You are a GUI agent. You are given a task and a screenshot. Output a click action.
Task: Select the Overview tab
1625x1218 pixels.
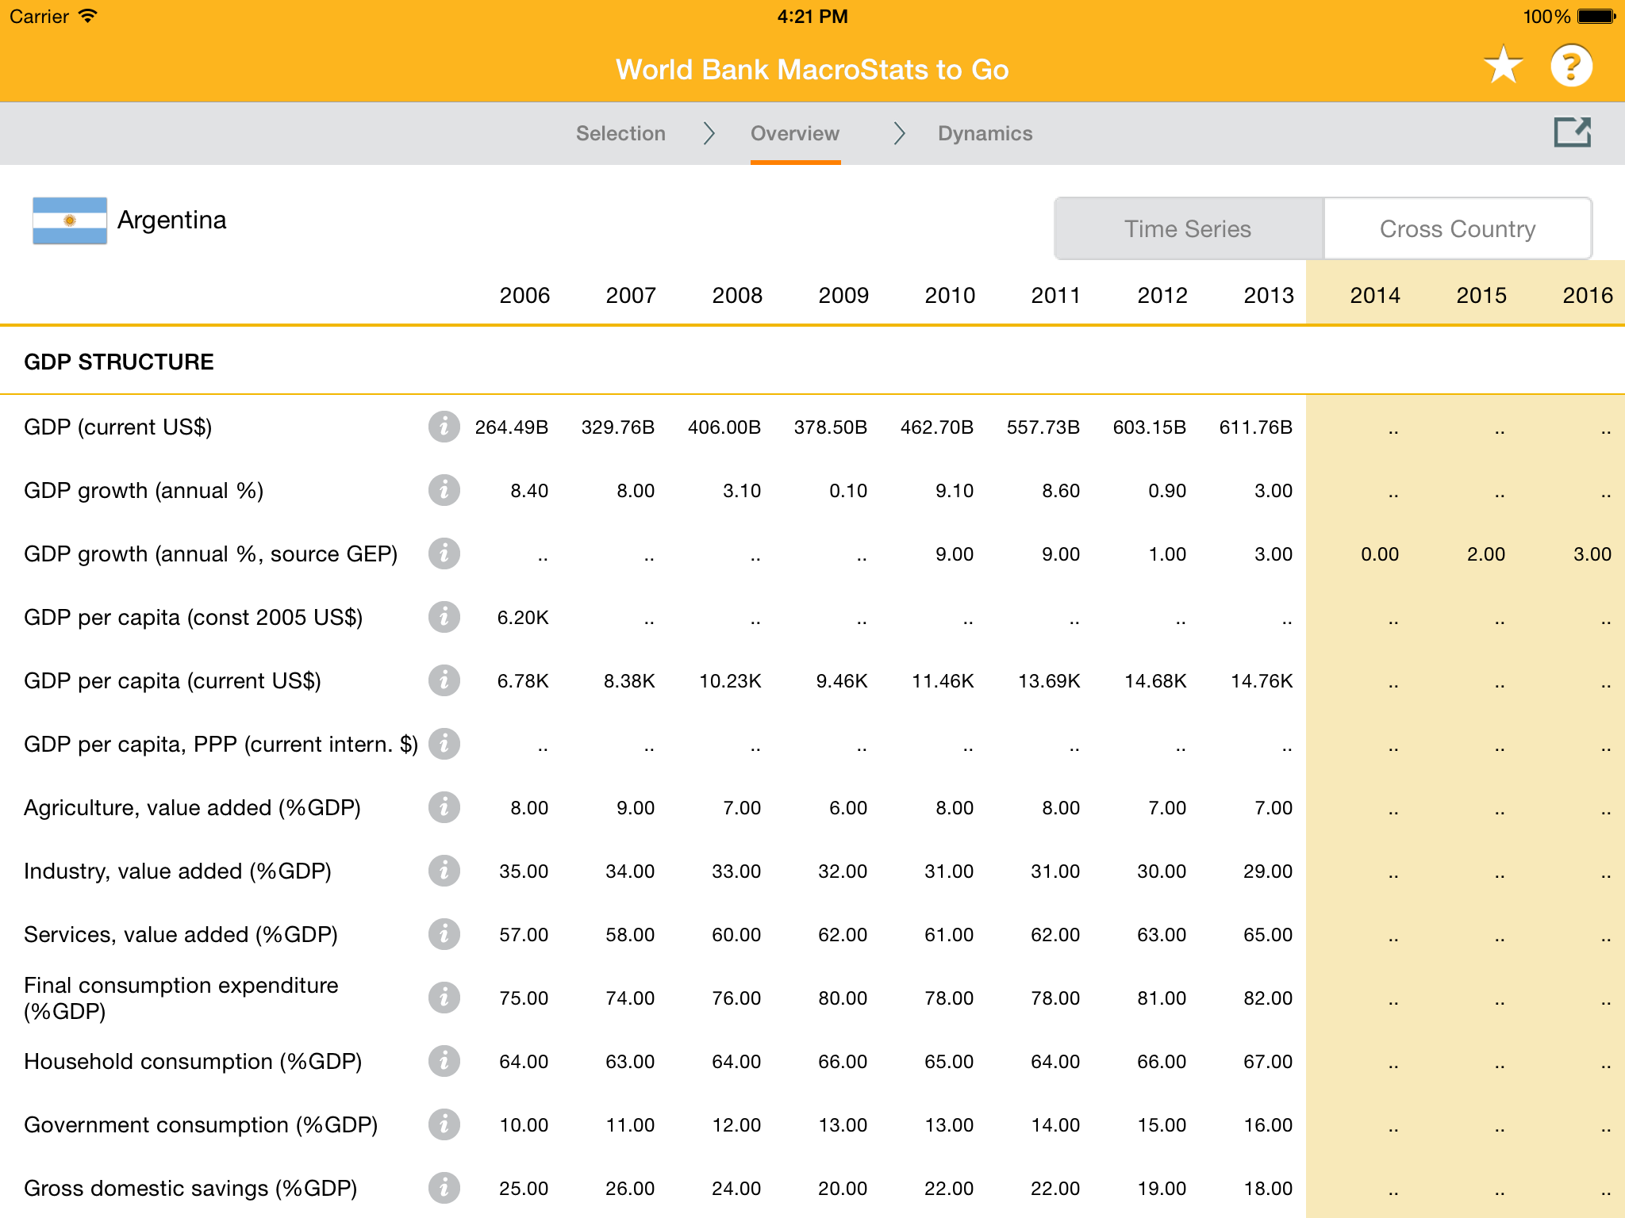[x=795, y=133]
